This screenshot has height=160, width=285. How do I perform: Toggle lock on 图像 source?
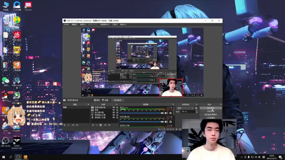point(117,110)
